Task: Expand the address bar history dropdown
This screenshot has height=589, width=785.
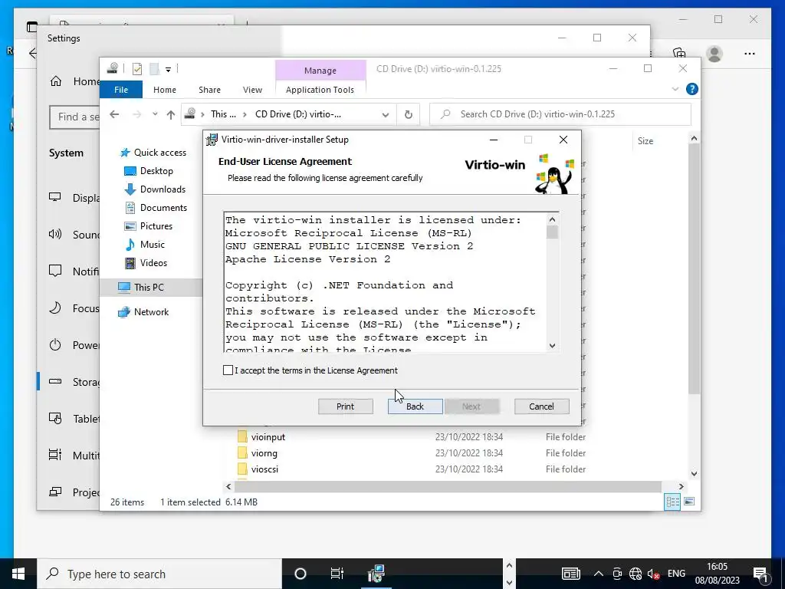Action: point(386,115)
